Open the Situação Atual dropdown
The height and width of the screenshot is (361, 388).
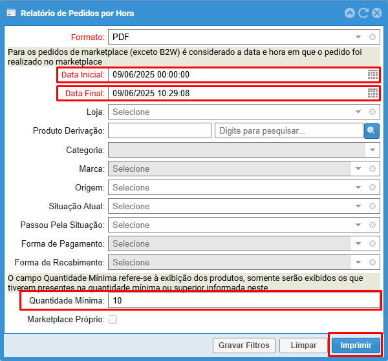[358, 206]
